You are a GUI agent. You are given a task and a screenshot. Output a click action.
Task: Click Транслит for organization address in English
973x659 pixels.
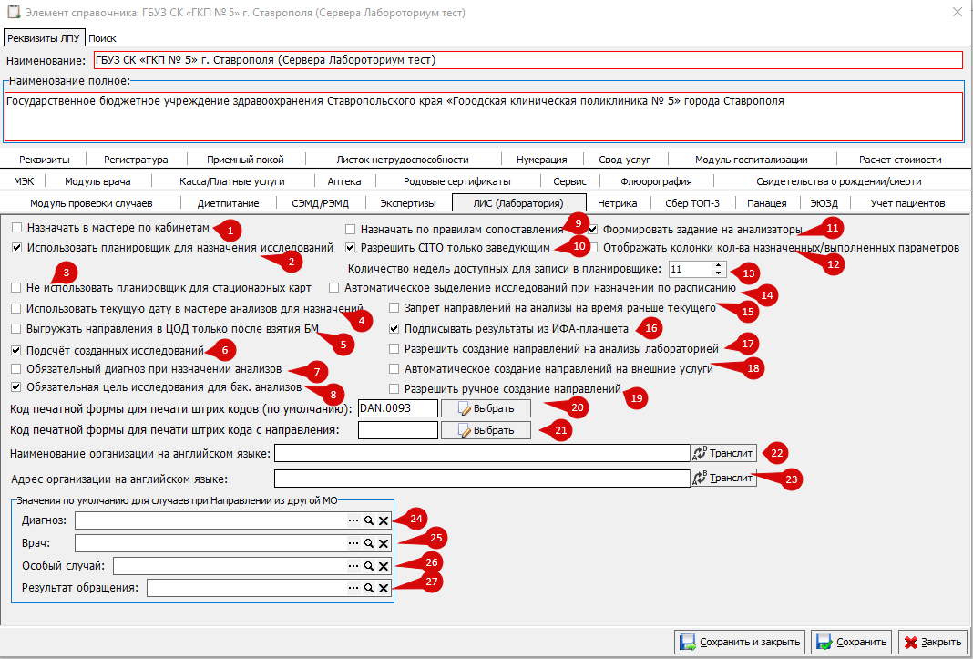tap(723, 479)
